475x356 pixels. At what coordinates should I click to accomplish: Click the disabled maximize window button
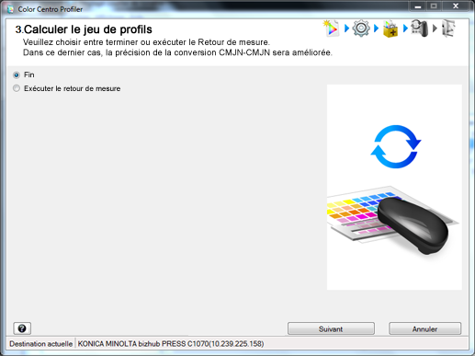tap(434, 6)
